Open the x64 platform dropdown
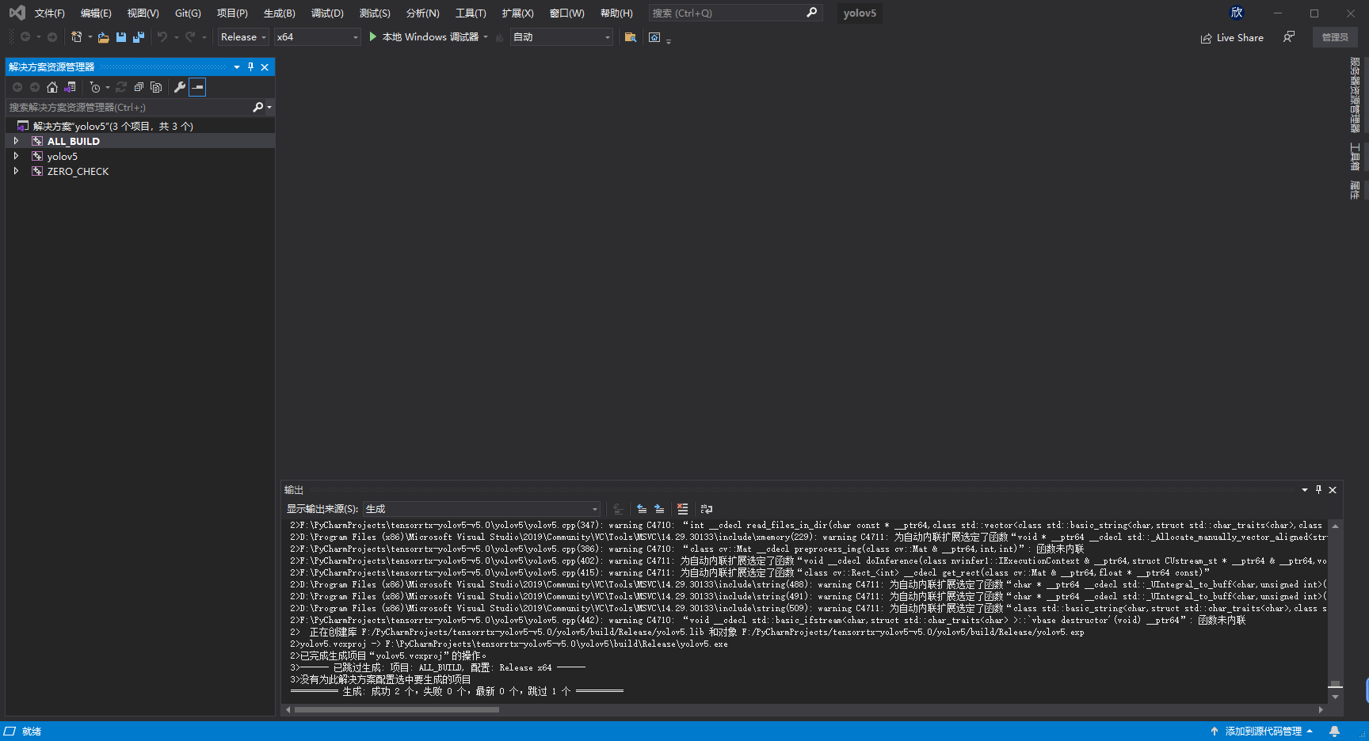This screenshot has height=741, width=1369. click(x=317, y=37)
